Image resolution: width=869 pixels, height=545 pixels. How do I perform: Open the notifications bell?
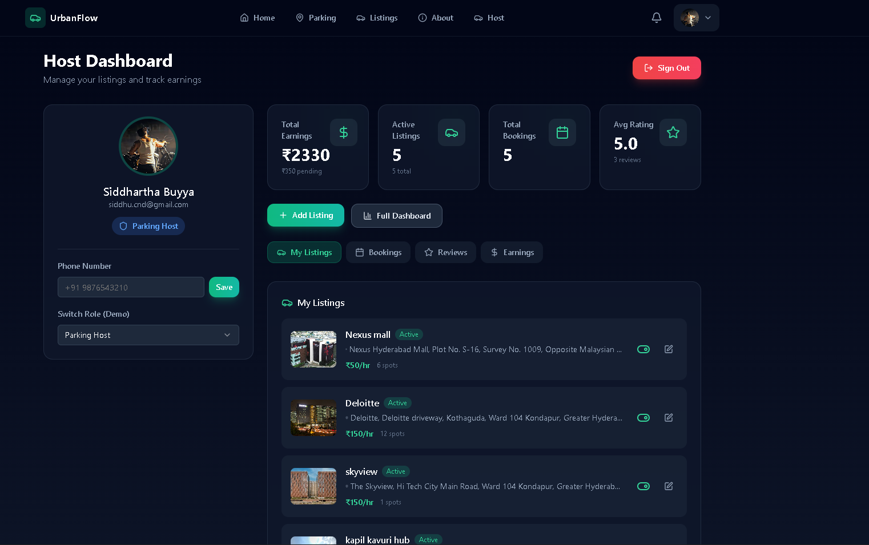click(657, 18)
